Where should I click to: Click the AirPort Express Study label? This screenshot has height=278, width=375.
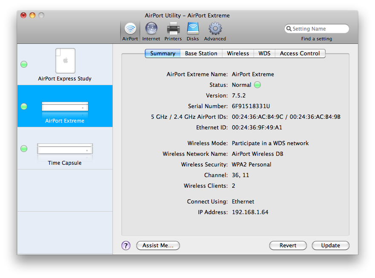pos(65,79)
